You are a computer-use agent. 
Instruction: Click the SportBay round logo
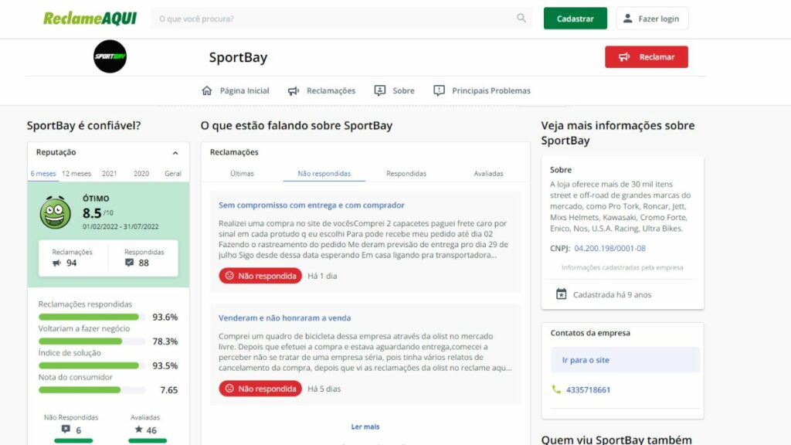click(110, 56)
